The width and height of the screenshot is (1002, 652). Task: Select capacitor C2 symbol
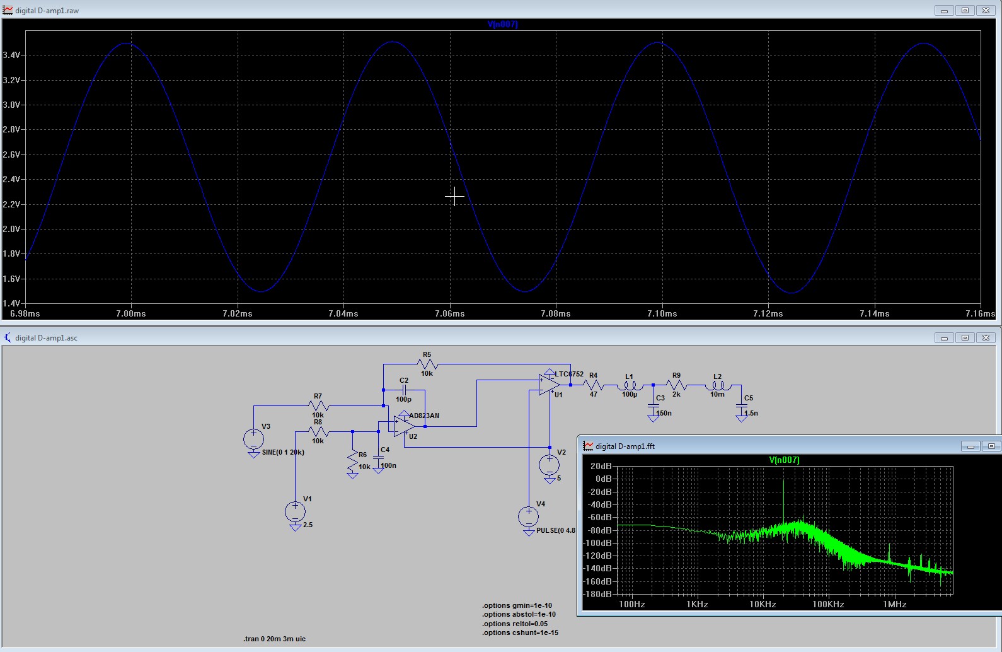(404, 390)
